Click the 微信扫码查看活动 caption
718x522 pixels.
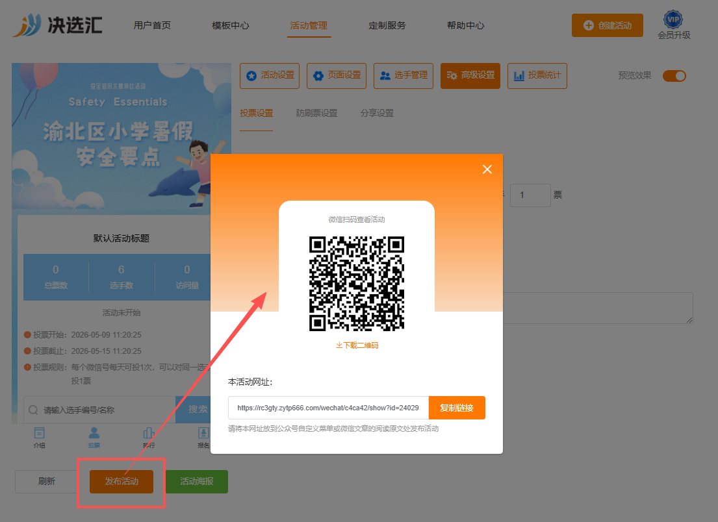tap(357, 219)
